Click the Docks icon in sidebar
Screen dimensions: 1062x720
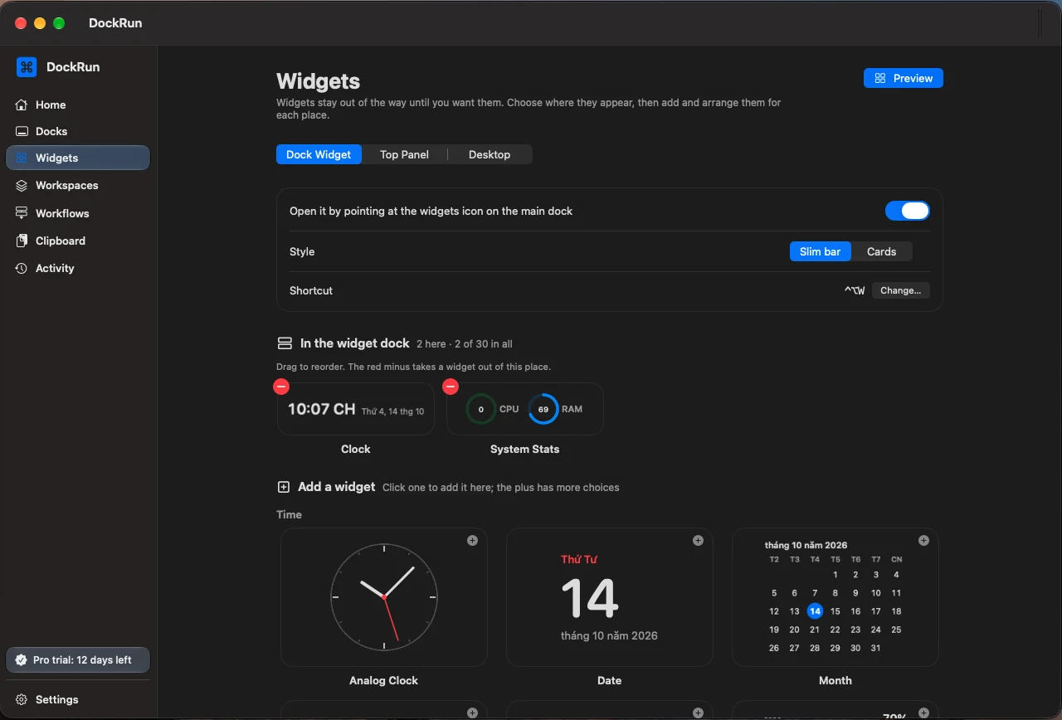pos(22,132)
